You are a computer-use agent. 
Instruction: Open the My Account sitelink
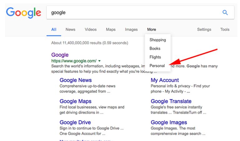coord(165,80)
